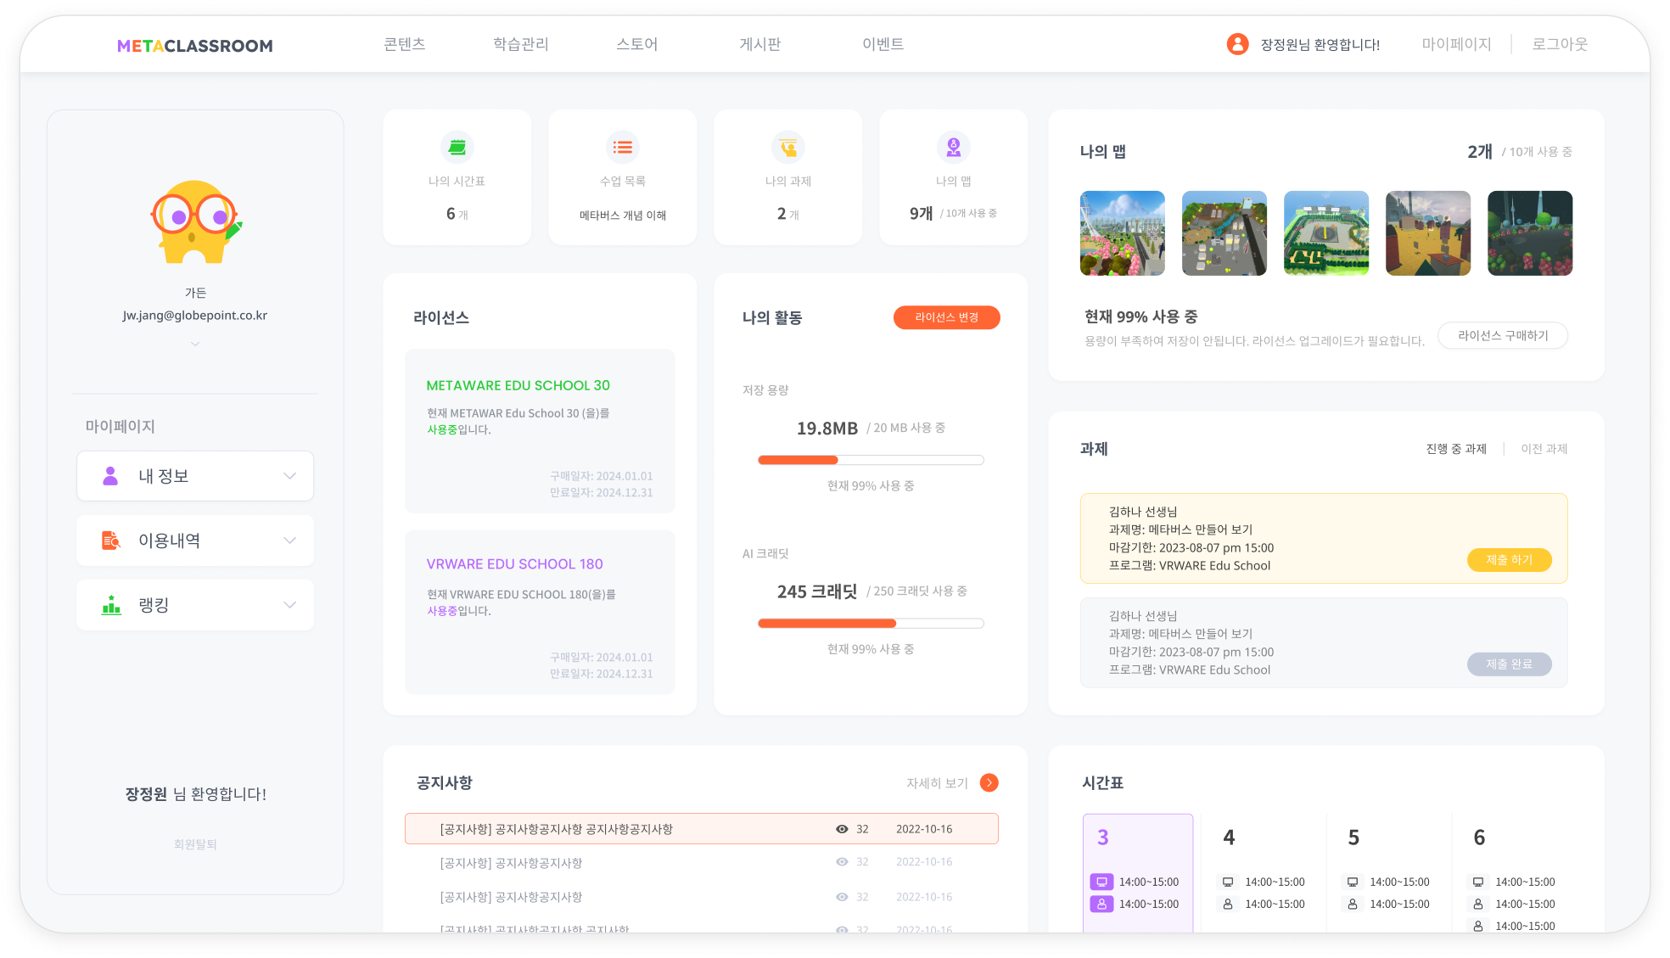Click the yellow 제출 하기 button
Screen dimensions: 1670x958
coord(1509,560)
